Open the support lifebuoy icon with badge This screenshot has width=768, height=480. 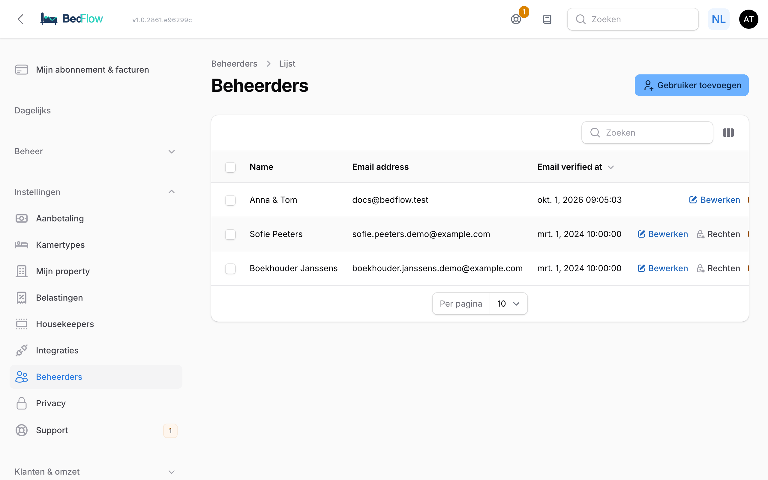pos(516,19)
